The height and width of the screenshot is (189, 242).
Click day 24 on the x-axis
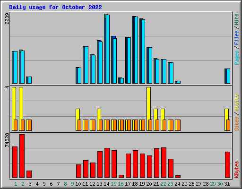(x=177, y=184)
